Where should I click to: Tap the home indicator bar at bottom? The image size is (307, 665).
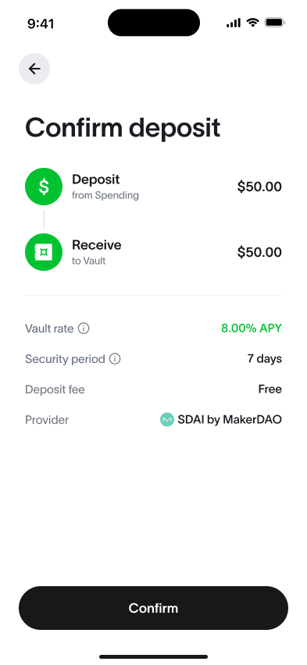(153, 657)
